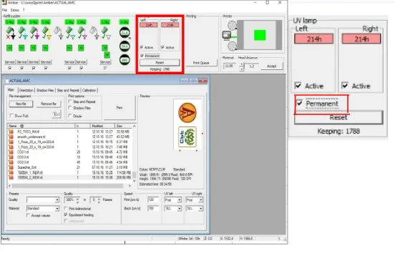The height and width of the screenshot is (258, 395).
Task: Click the yellow ink refill bucket icon
Action: 46,33
